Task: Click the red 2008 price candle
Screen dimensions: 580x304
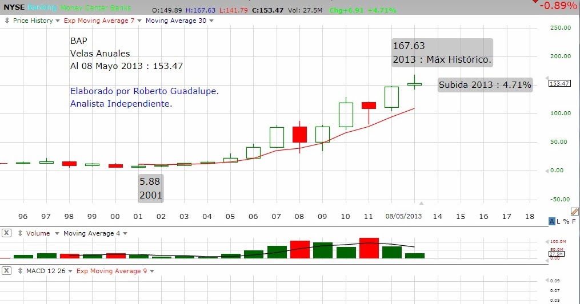Action: coord(299,135)
